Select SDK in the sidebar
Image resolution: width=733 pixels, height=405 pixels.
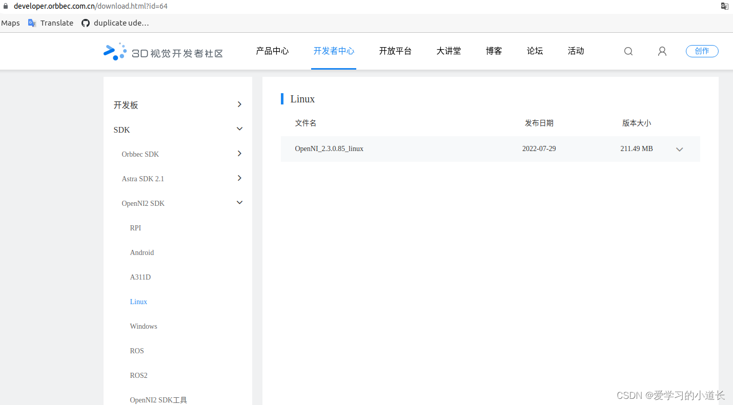pos(121,130)
